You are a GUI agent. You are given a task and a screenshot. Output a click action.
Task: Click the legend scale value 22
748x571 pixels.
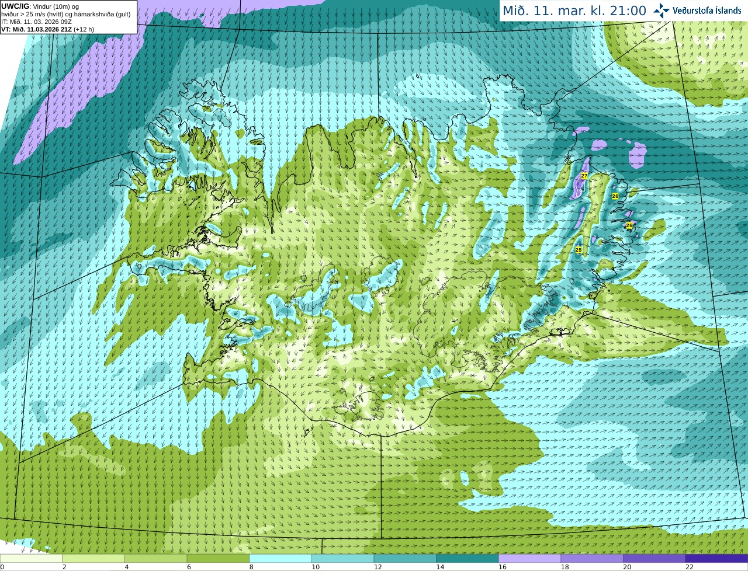[690, 567]
